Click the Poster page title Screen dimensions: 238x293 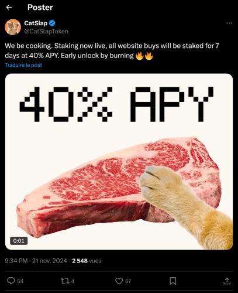point(40,8)
